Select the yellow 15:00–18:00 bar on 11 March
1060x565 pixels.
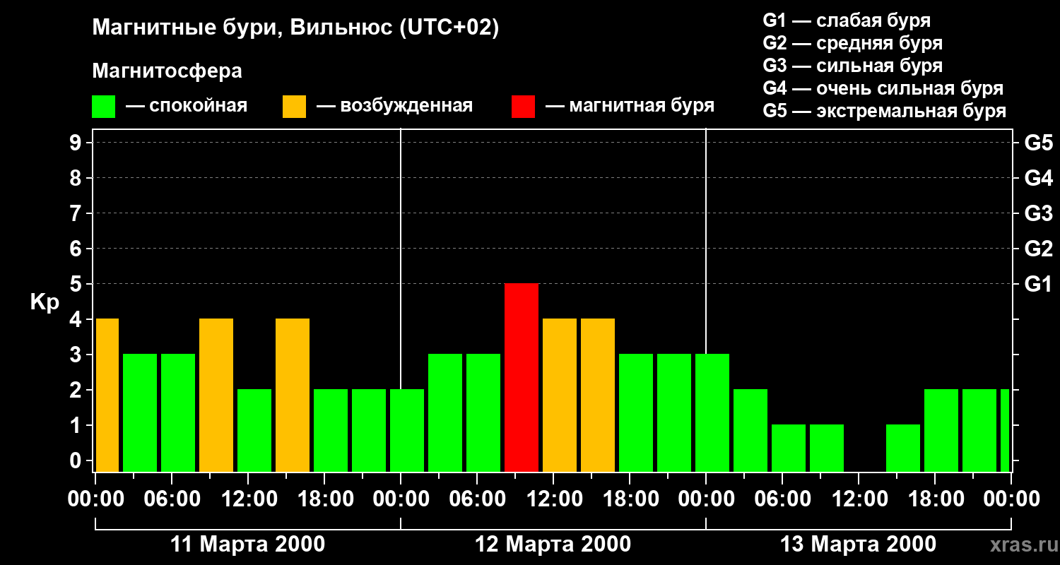pyautogui.click(x=293, y=395)
